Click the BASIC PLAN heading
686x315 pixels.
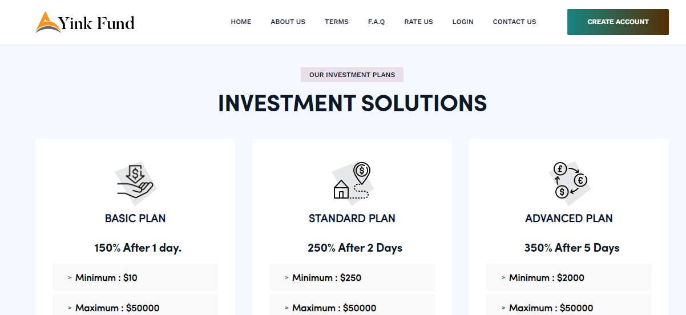[x=135, y=218]
